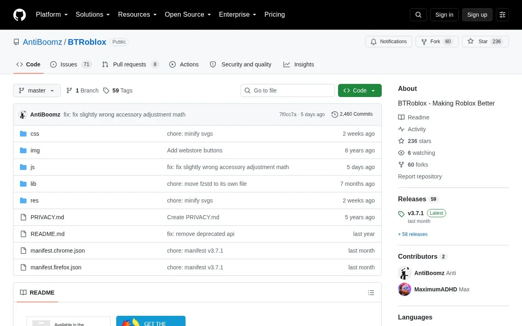Expand the Resources menu

click(x=137, y=15)
